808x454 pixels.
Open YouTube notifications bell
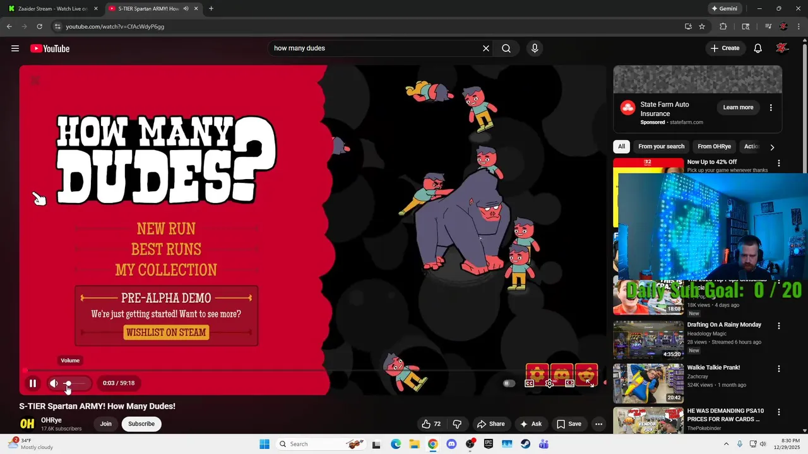point(758,49)
